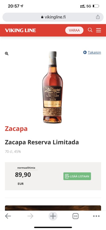Tap the list-plus icon on green button

pos(67,176)
